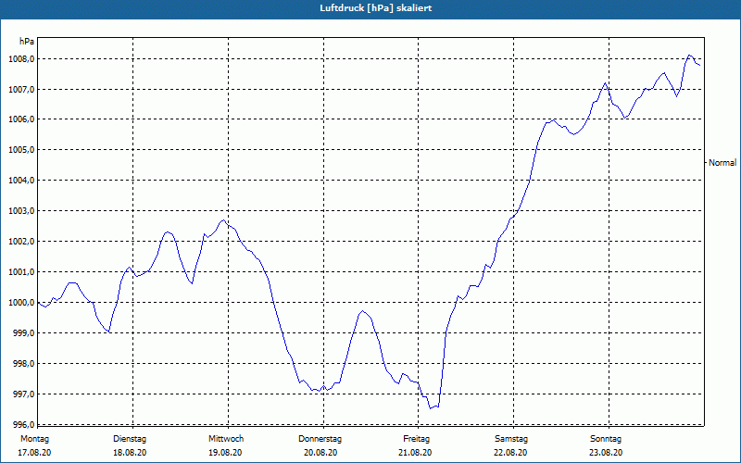This screenshot has height=463, width=741.
Task: Click the 'Sonntag' day label
Action: [x=606, y=439]
